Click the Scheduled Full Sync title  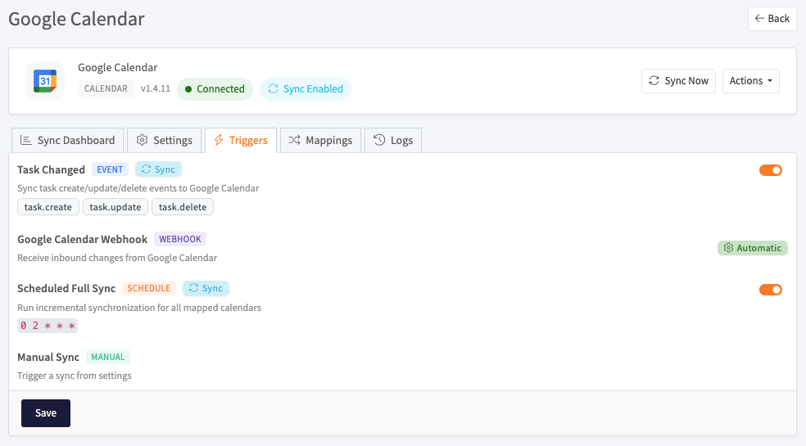[x=66, y=288]
